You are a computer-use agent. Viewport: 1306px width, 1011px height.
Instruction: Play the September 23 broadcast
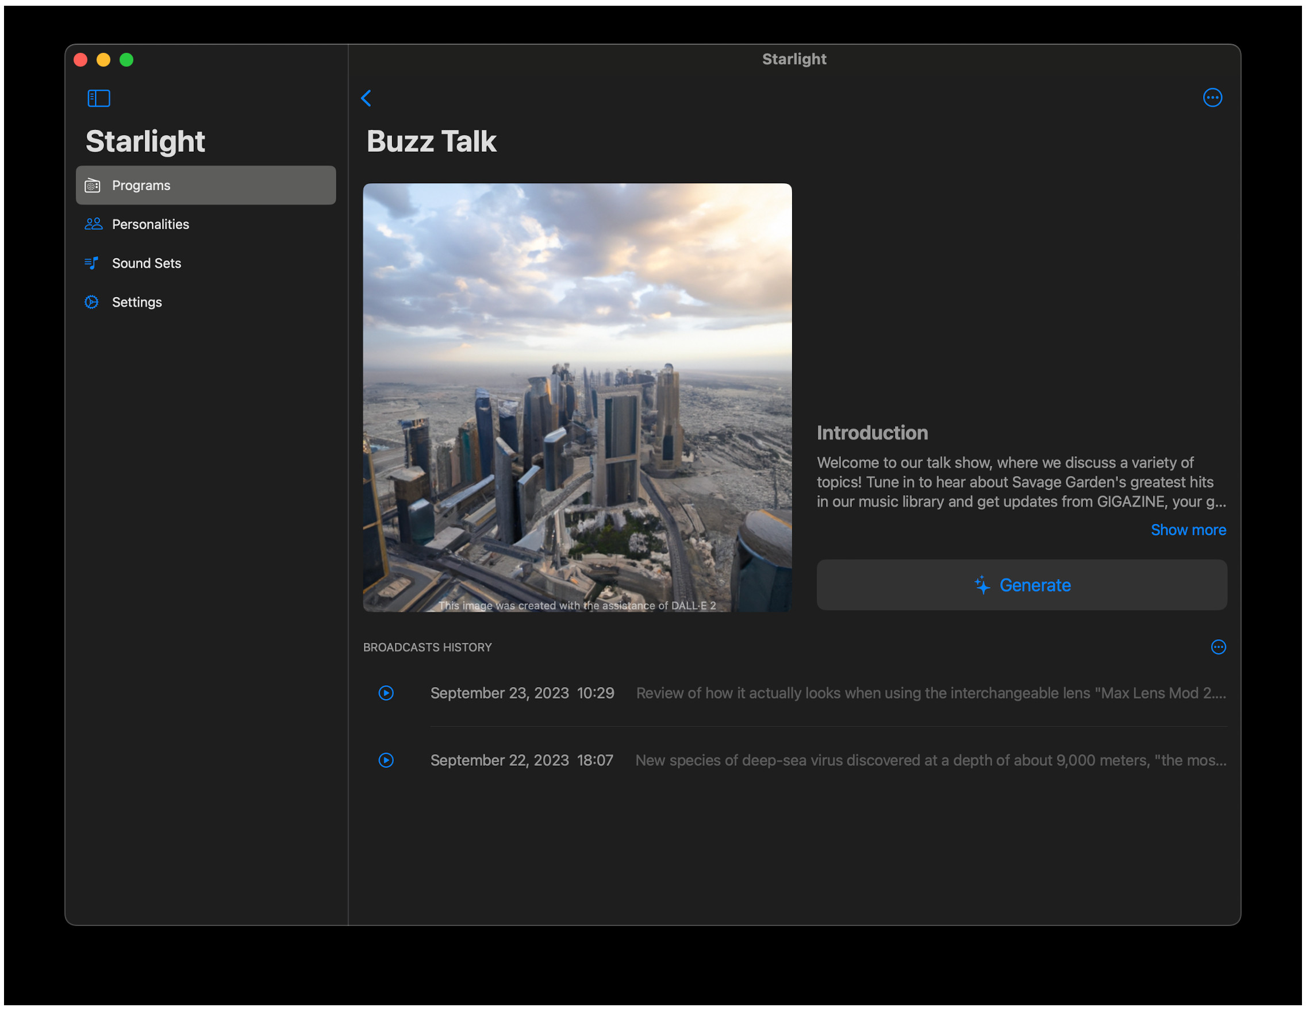(386, 693)
